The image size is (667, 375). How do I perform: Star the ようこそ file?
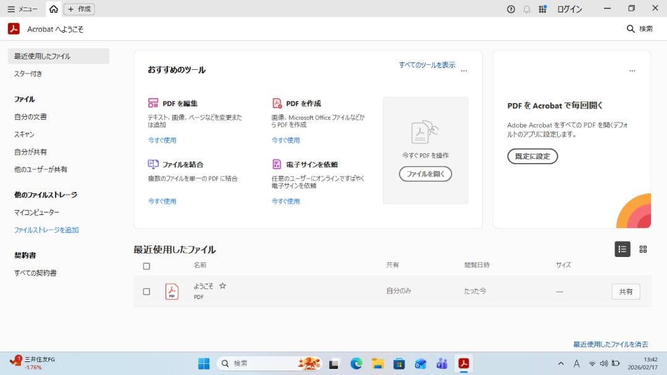pos(223,286)
